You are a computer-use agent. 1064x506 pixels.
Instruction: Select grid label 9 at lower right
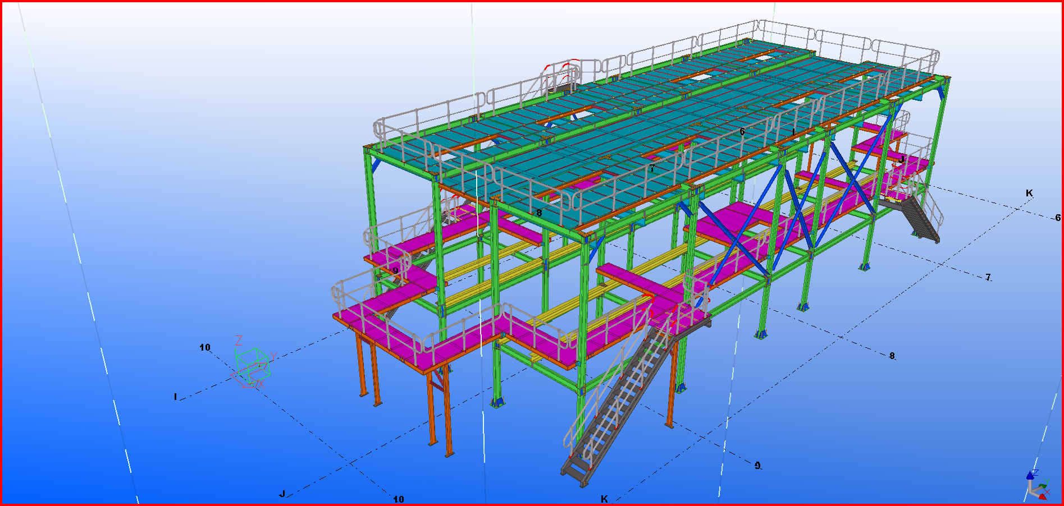[757, 465]
